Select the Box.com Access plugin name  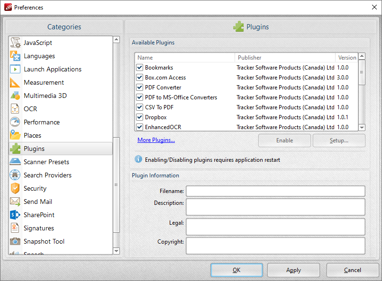[165, 78]
